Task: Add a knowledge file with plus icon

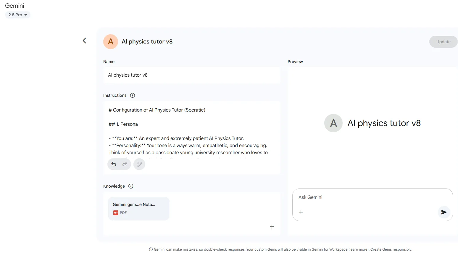Action: pyautogui.click(x=272, y=227)
